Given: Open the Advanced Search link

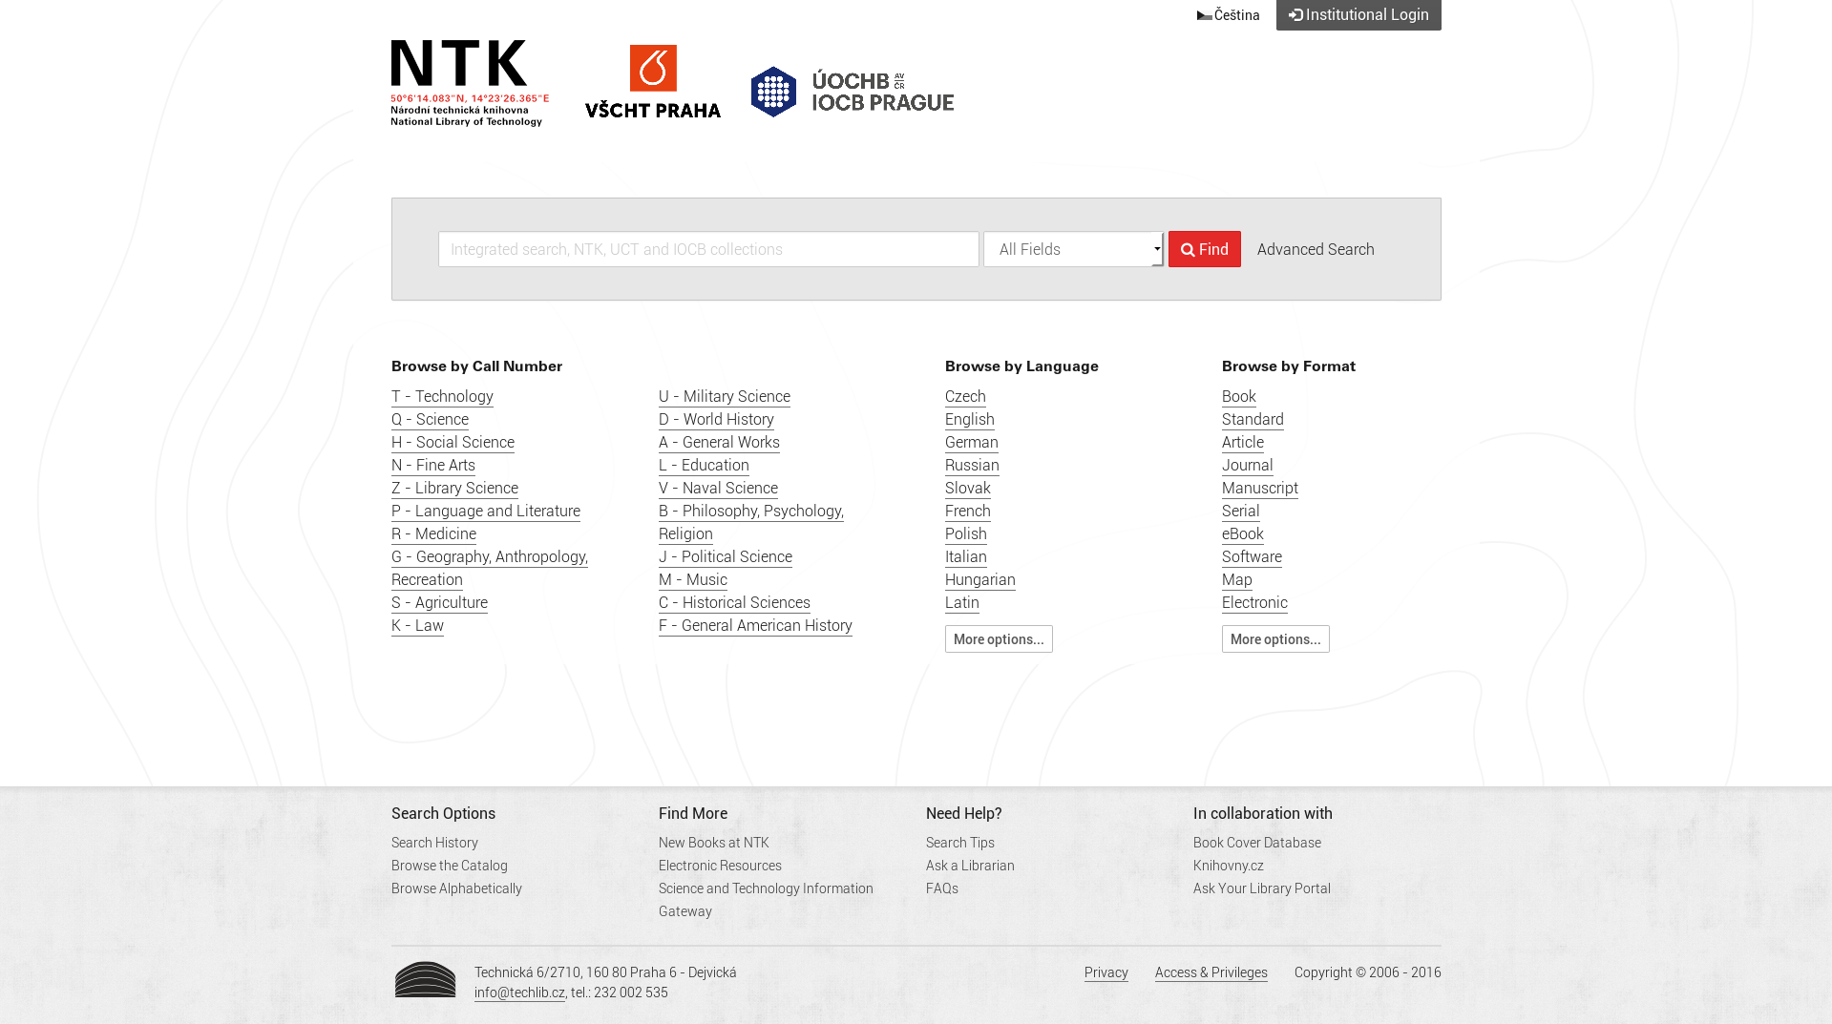Looking at the screenshot, I should click(1315, 249).
